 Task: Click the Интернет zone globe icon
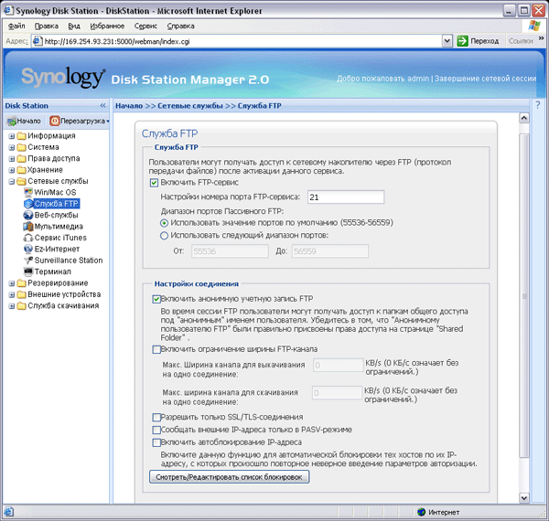pos(421,512)
